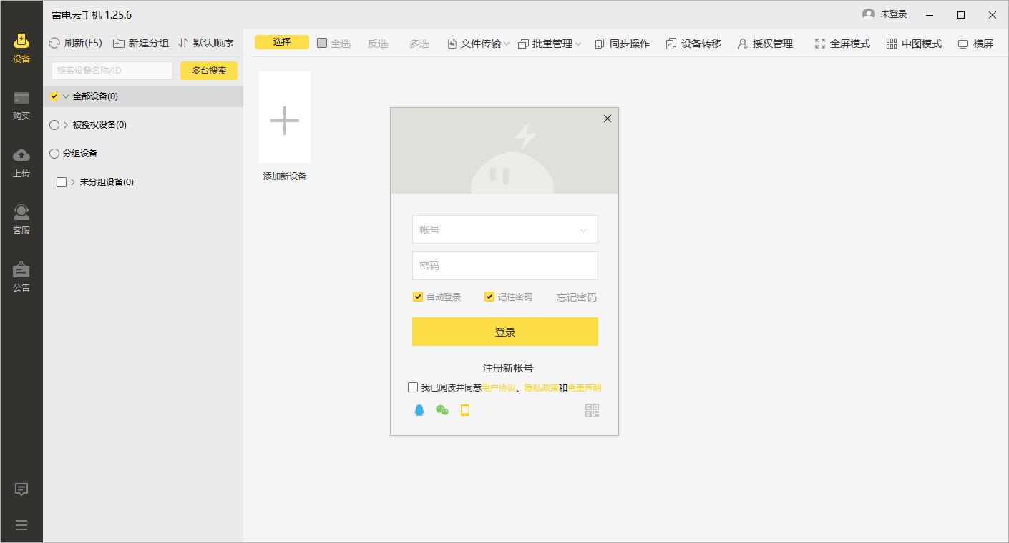The height and width of the screenshot is (543, 1009).
Task: Switch to 中图模式 view
Action: point(914,44)
